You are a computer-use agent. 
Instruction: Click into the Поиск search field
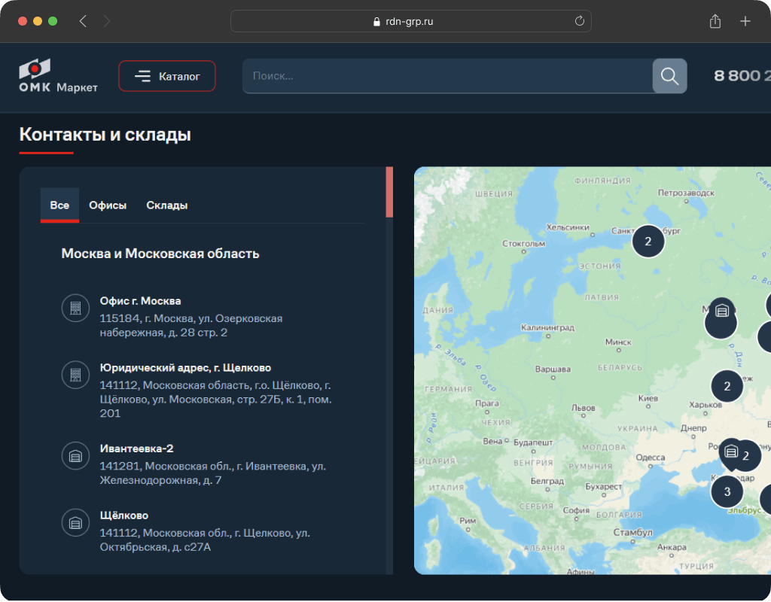coord(447,76)
